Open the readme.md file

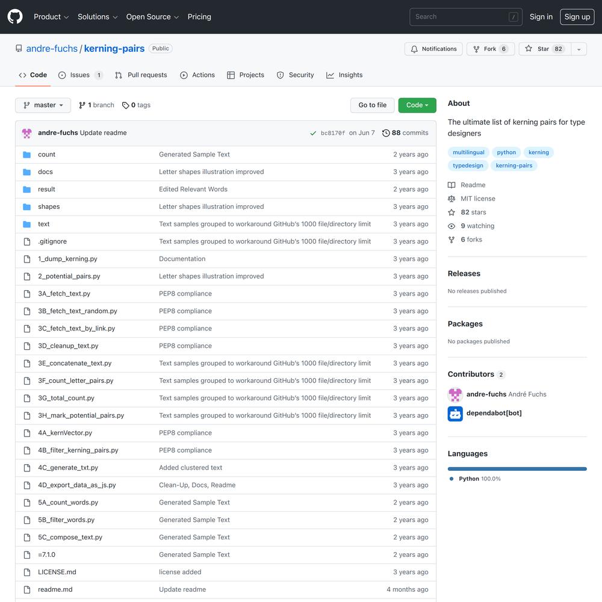pos(55,589)
